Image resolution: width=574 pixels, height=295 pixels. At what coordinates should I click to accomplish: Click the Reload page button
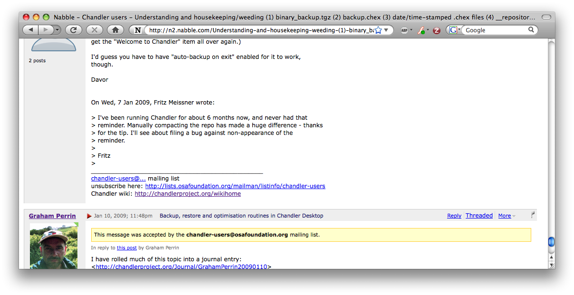click(x=73, y=30)
